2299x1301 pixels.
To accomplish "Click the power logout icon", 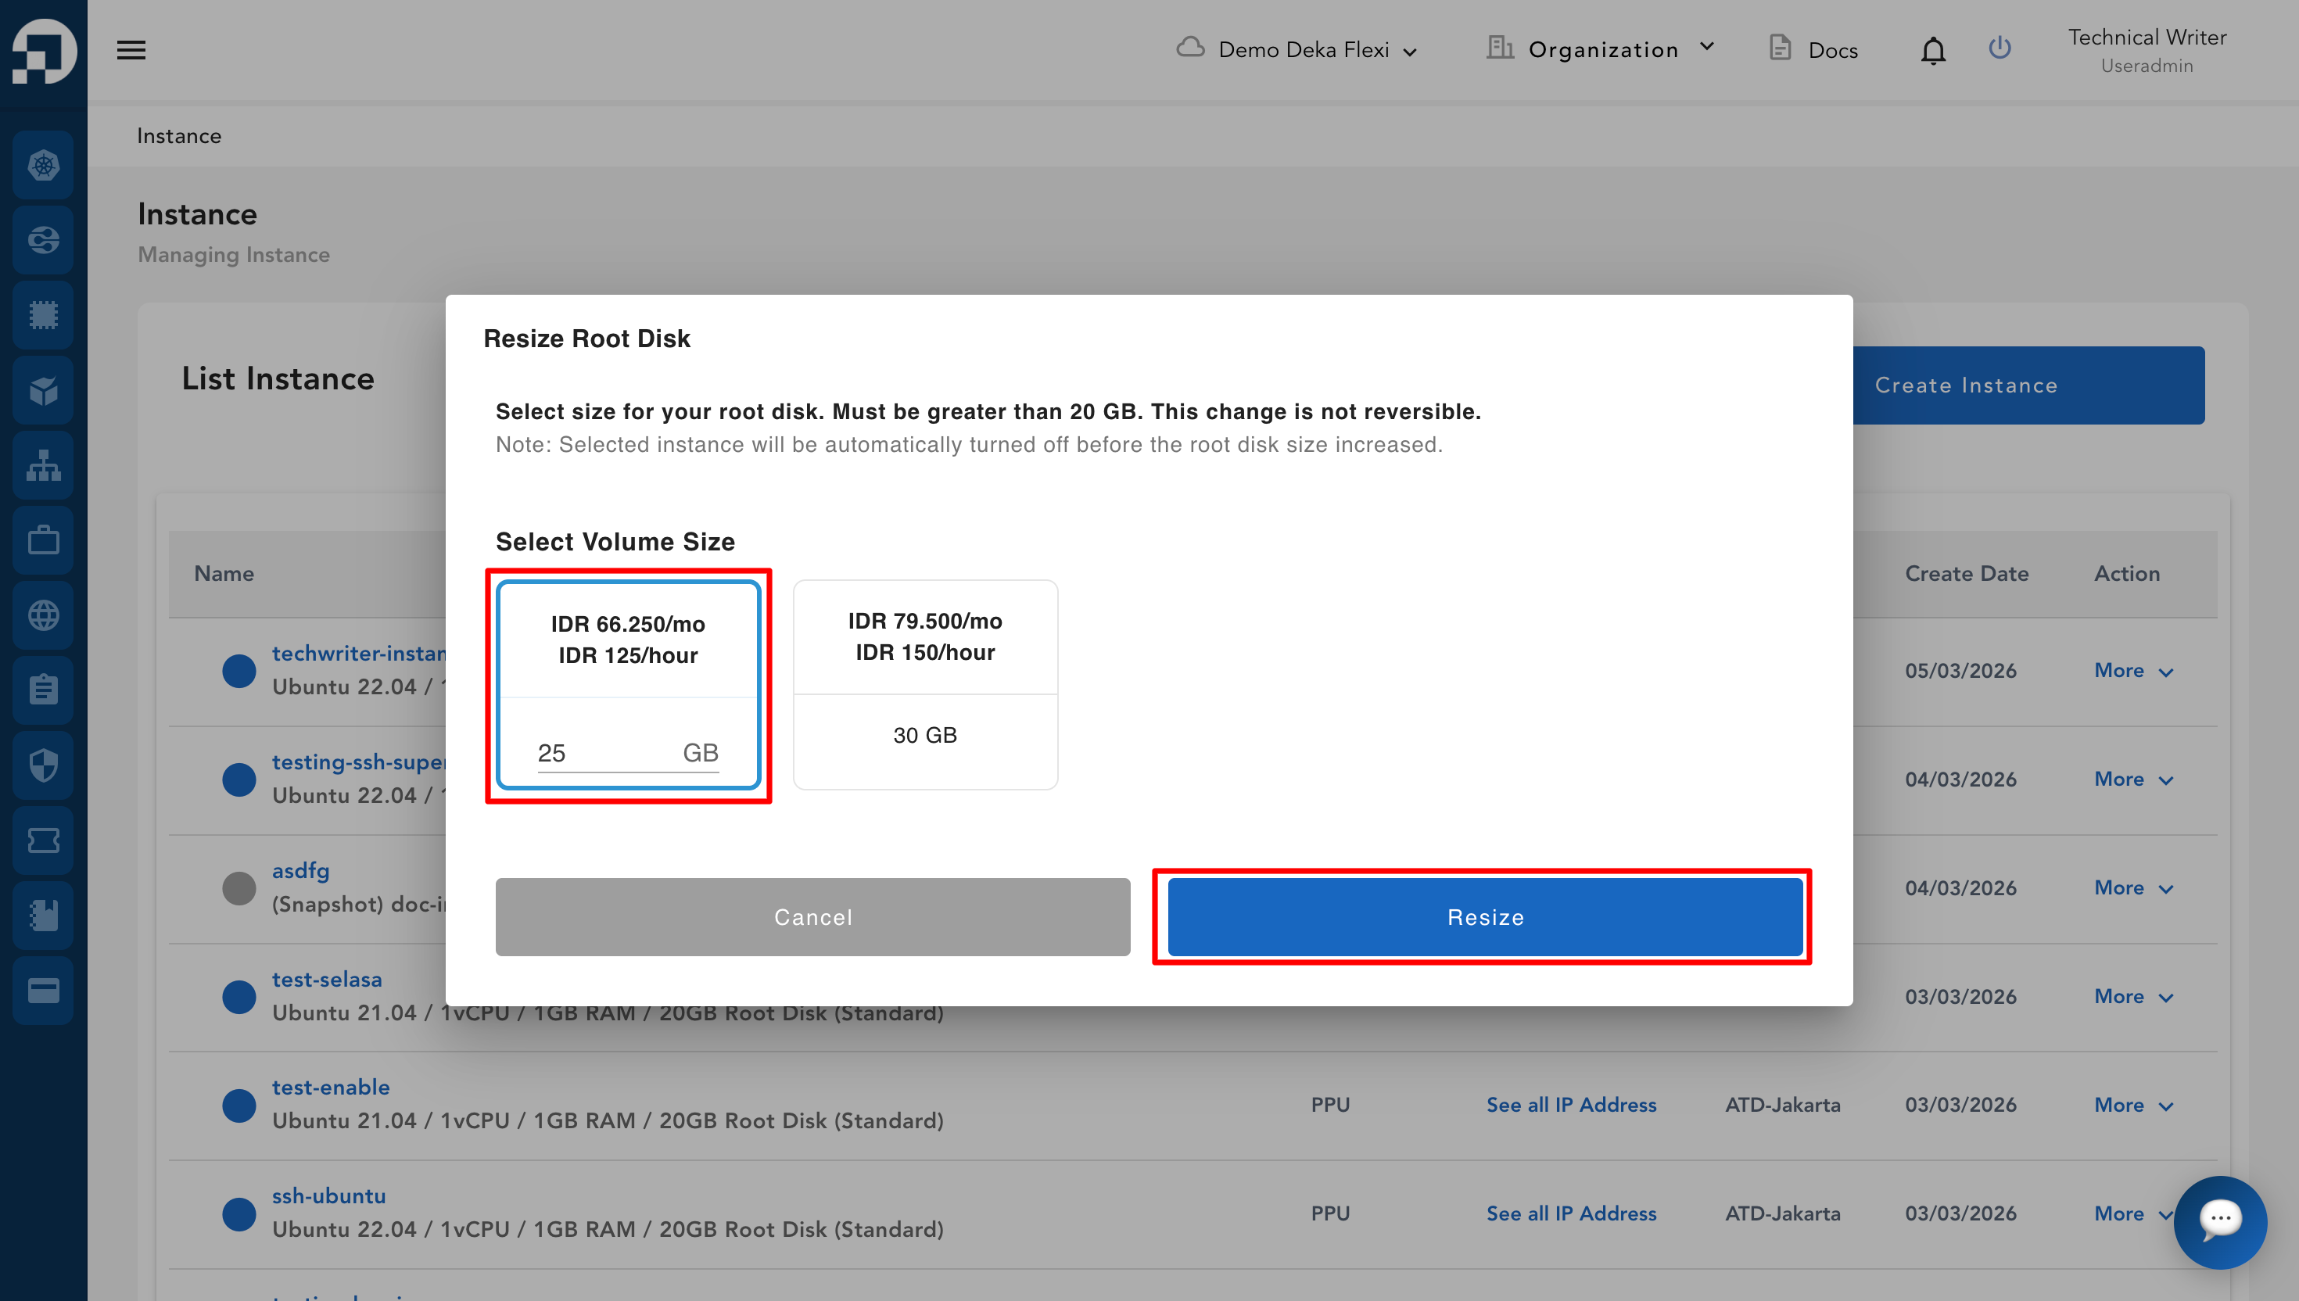I will pyautogui.click(x=2000, y=48).
